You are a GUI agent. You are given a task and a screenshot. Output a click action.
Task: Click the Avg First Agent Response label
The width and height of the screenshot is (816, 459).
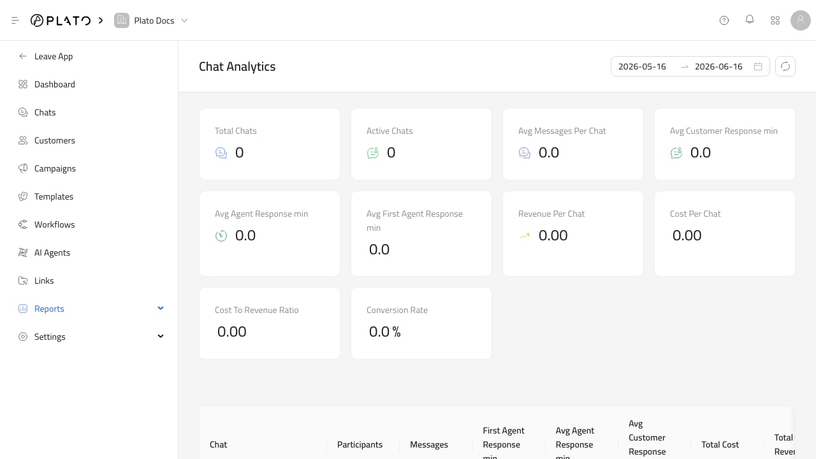click(414, 221)
